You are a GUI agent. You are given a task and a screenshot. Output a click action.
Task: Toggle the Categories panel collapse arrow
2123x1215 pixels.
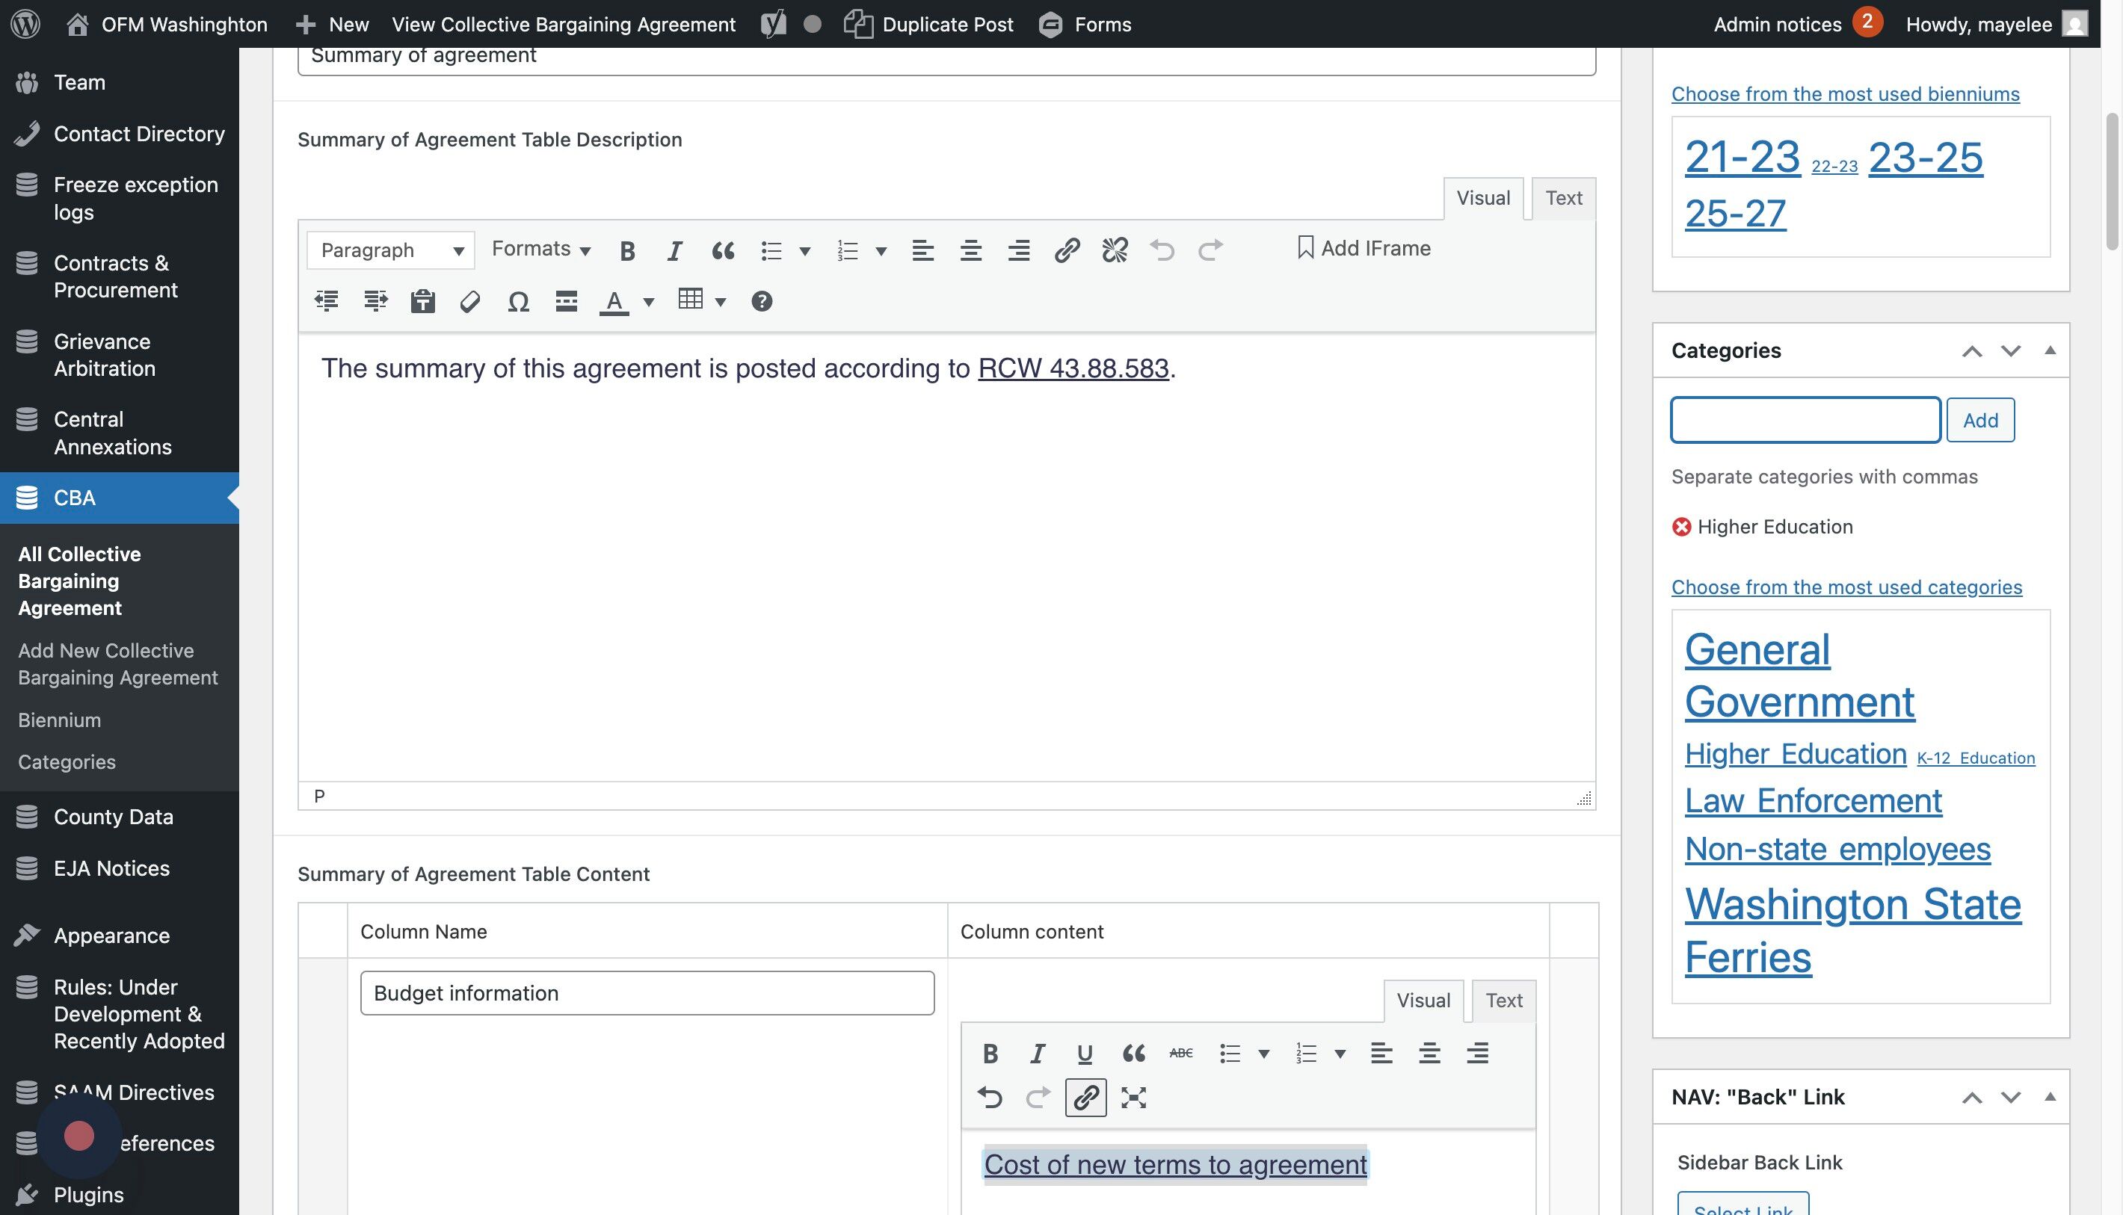tap(2050, 350)
